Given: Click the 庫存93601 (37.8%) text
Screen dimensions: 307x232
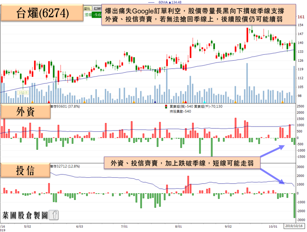Looking at the screenshot, I should [x=65, y=106].
